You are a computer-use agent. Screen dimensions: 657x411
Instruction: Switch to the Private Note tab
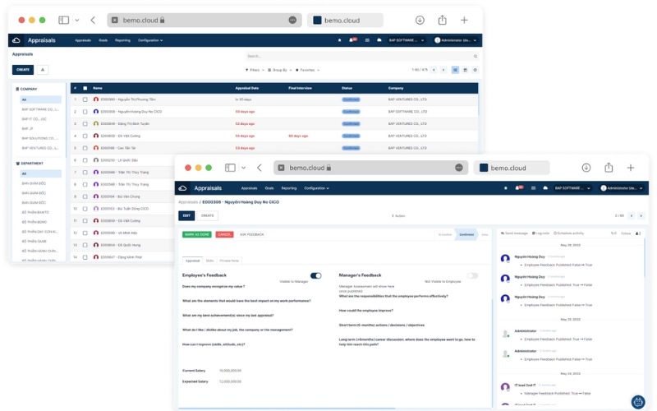(x=229, y=261)
